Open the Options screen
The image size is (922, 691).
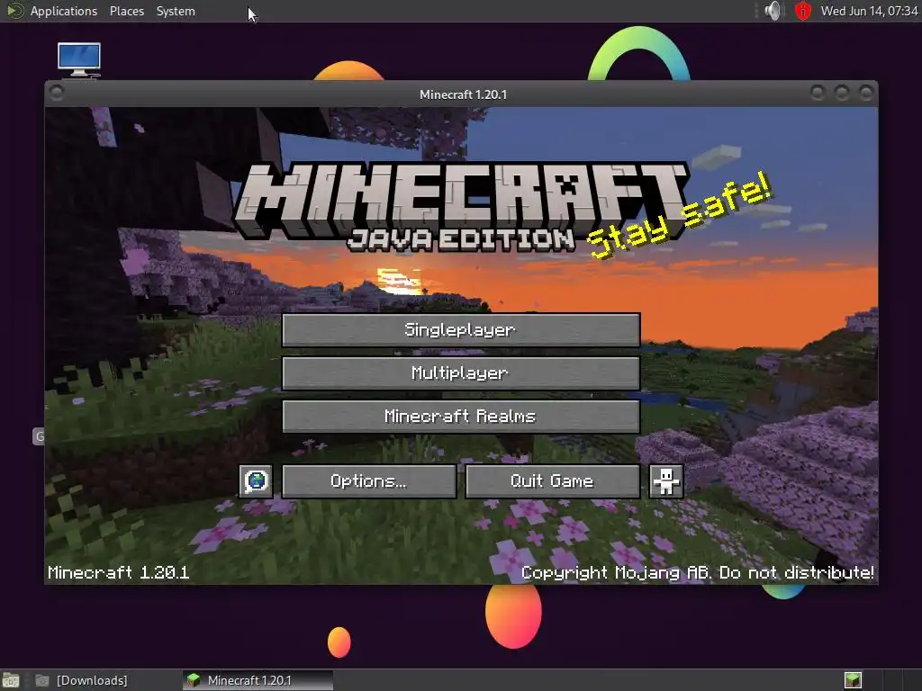[x=368, y=481]
